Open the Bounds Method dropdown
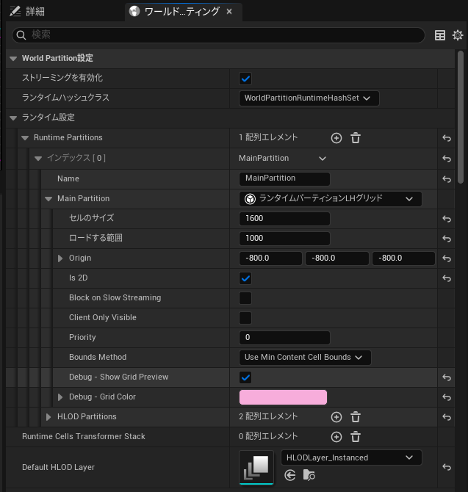 (x=305, y=358)
